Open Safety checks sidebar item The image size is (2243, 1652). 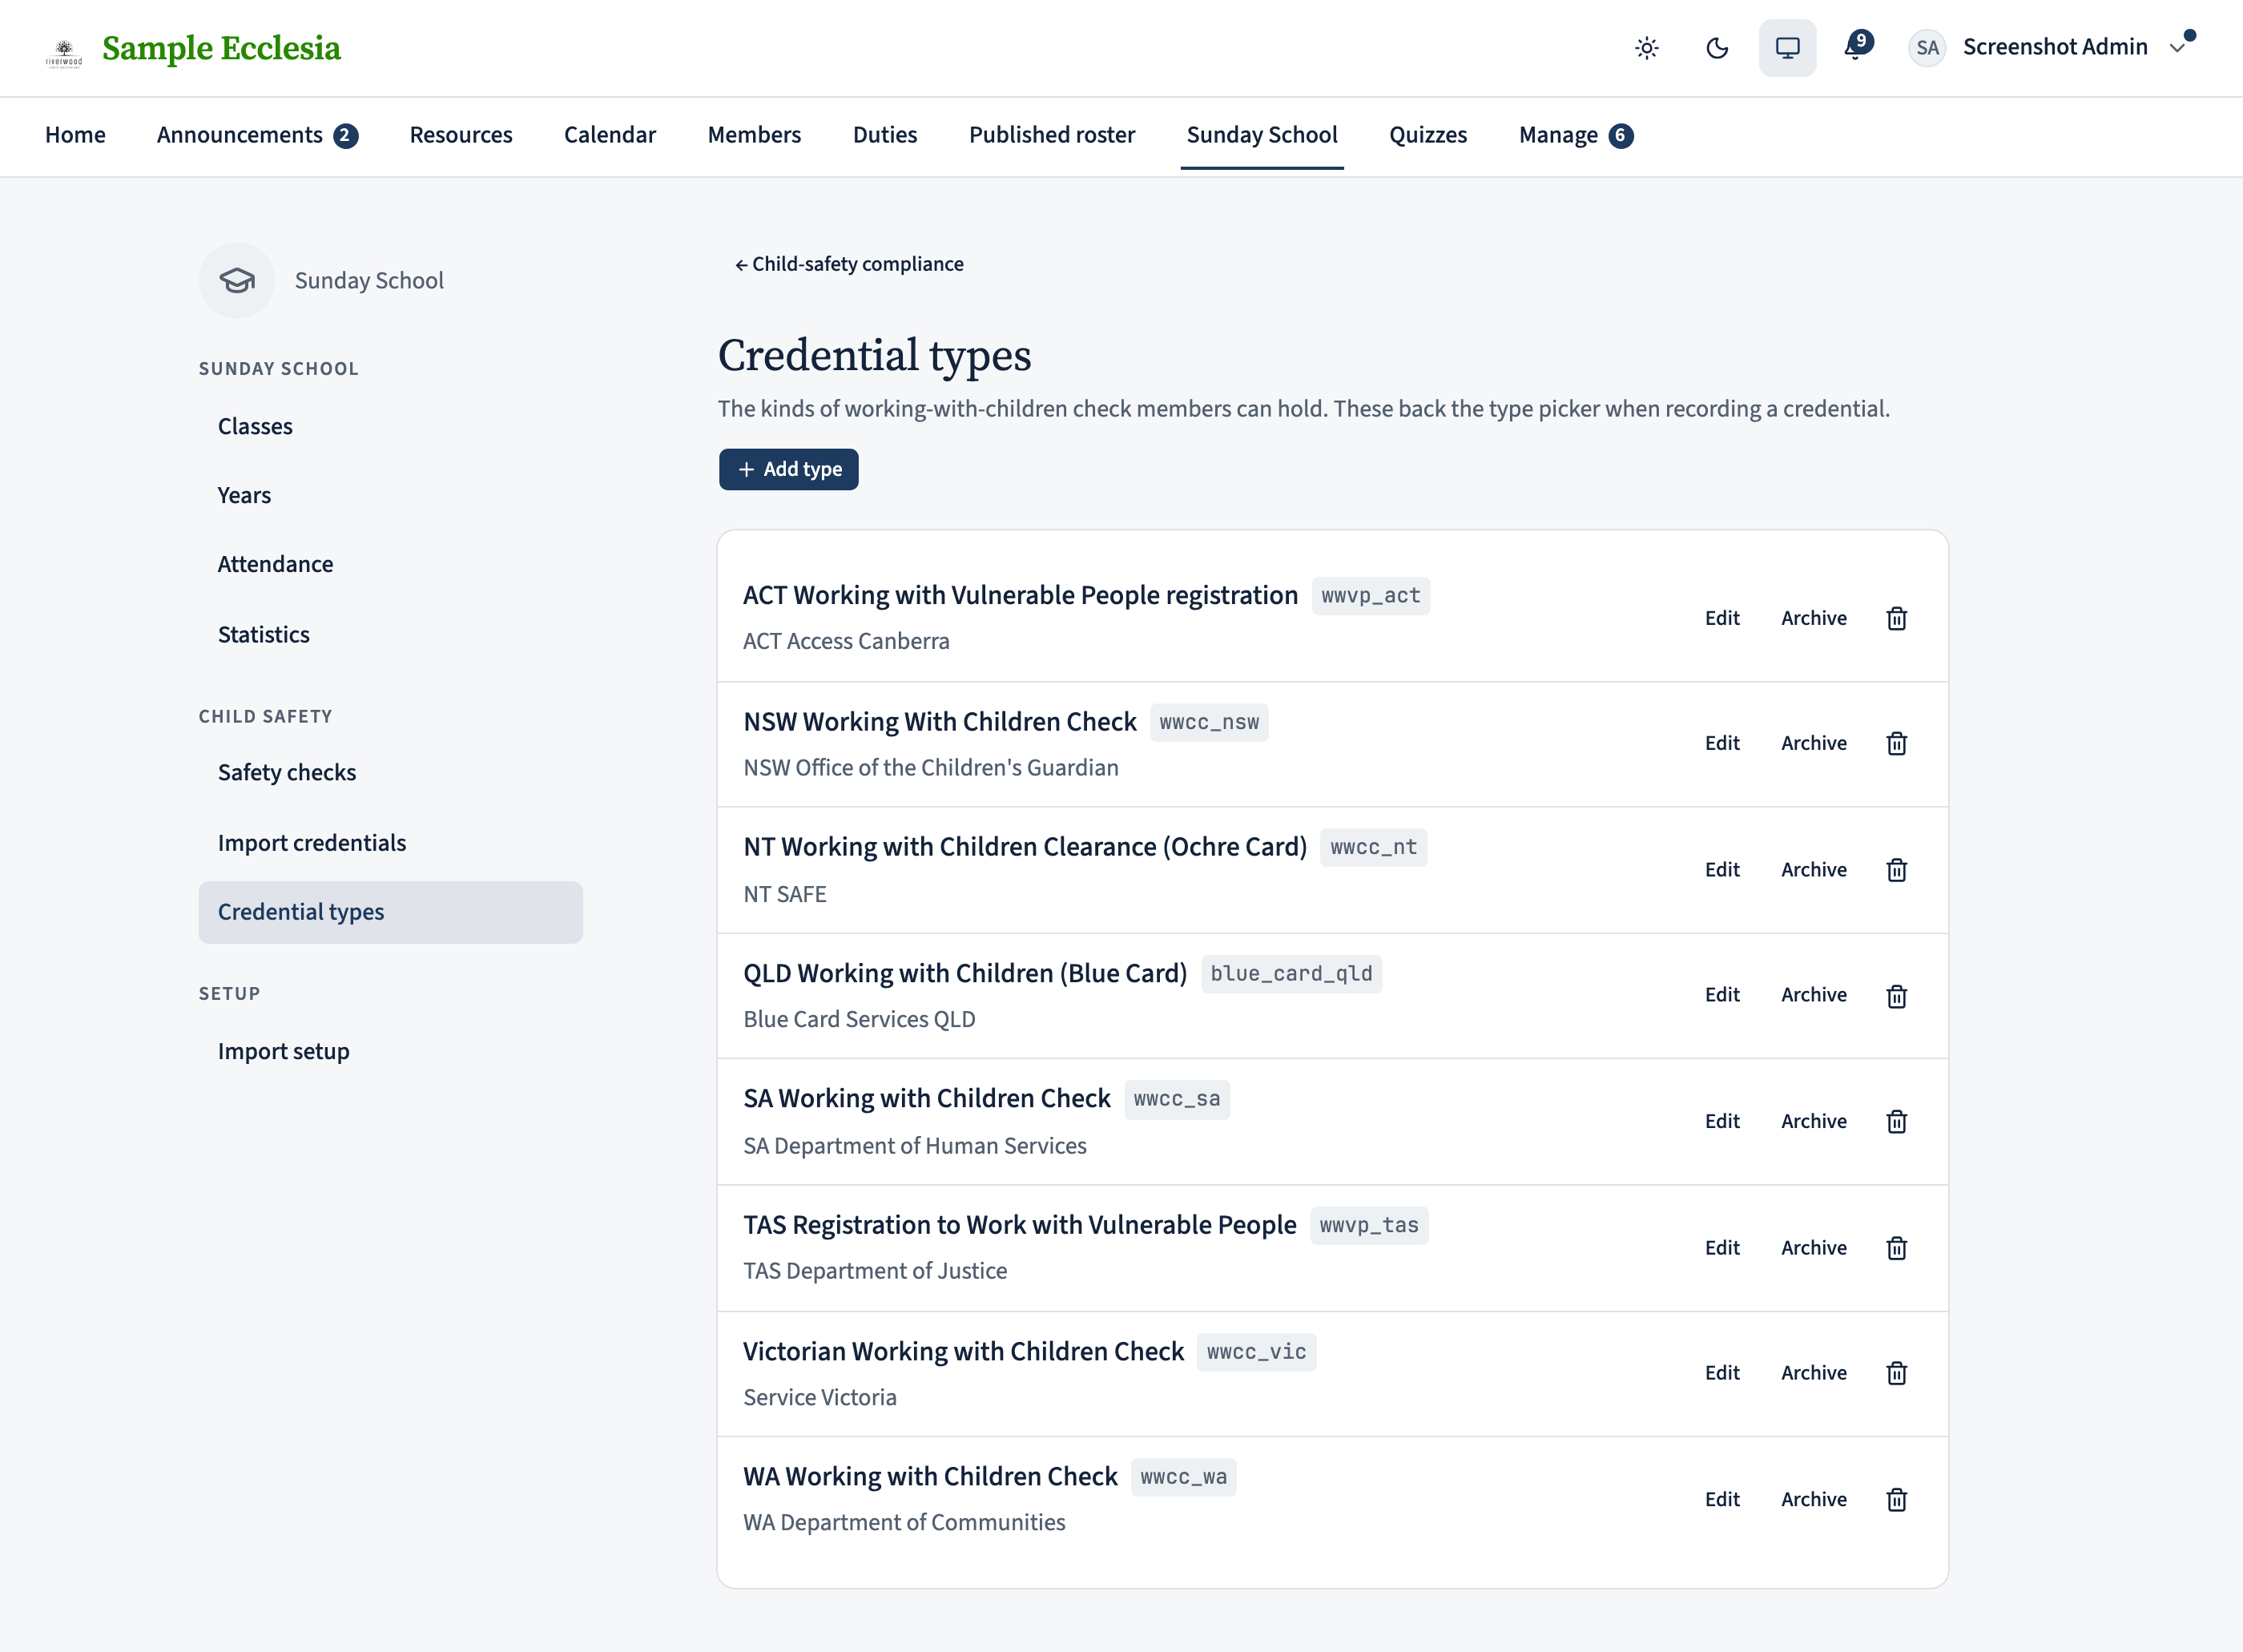(390, 773)
